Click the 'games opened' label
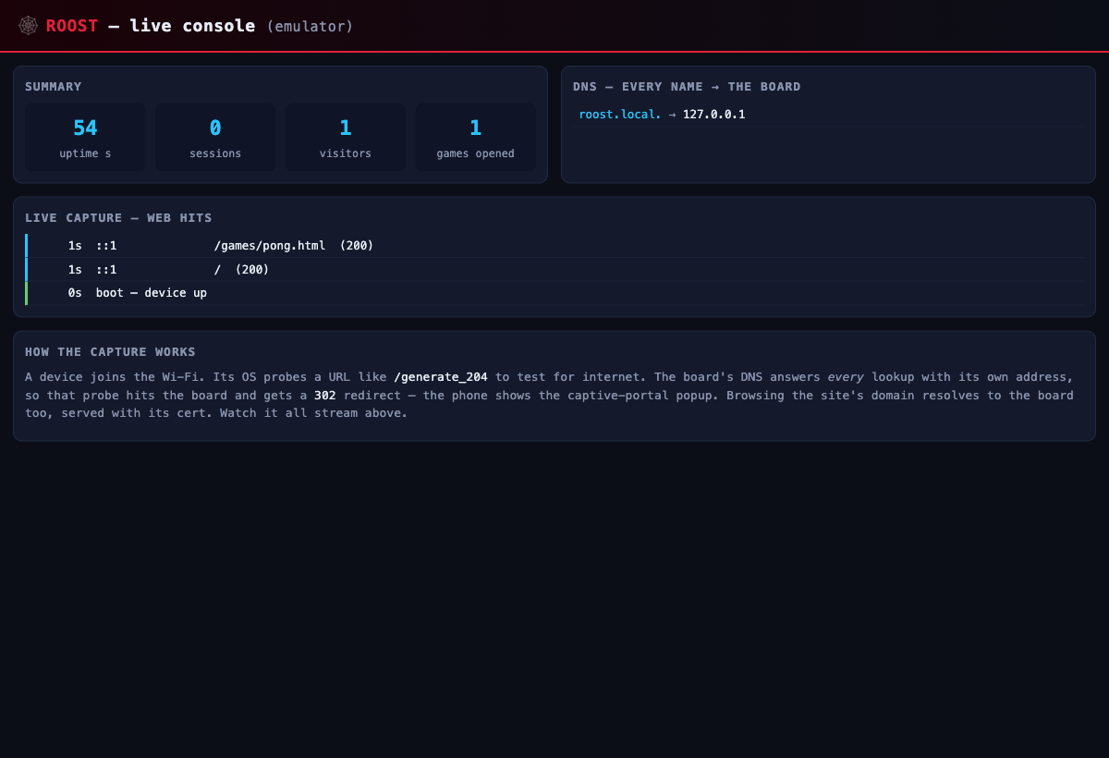Screen dimensions: 1109x758 coord(476,153)
